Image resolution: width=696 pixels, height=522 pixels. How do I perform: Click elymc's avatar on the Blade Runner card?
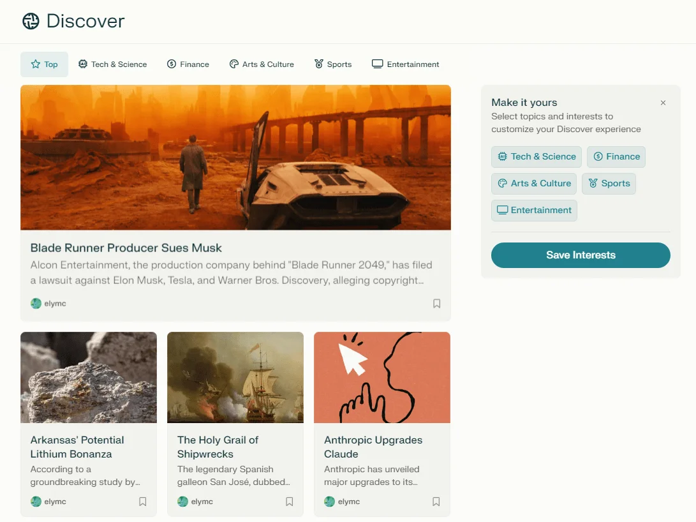(35, 303)
